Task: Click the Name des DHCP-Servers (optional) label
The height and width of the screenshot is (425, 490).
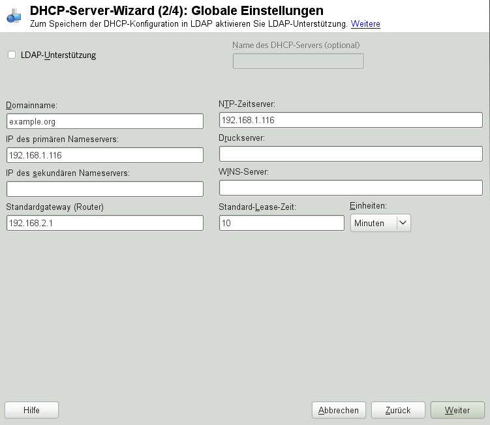Action: [x=296, y=45]
